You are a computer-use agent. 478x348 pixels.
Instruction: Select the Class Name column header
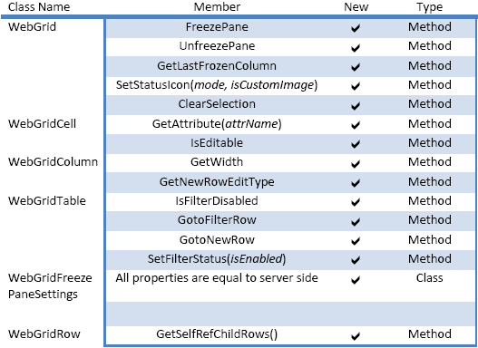39,7
